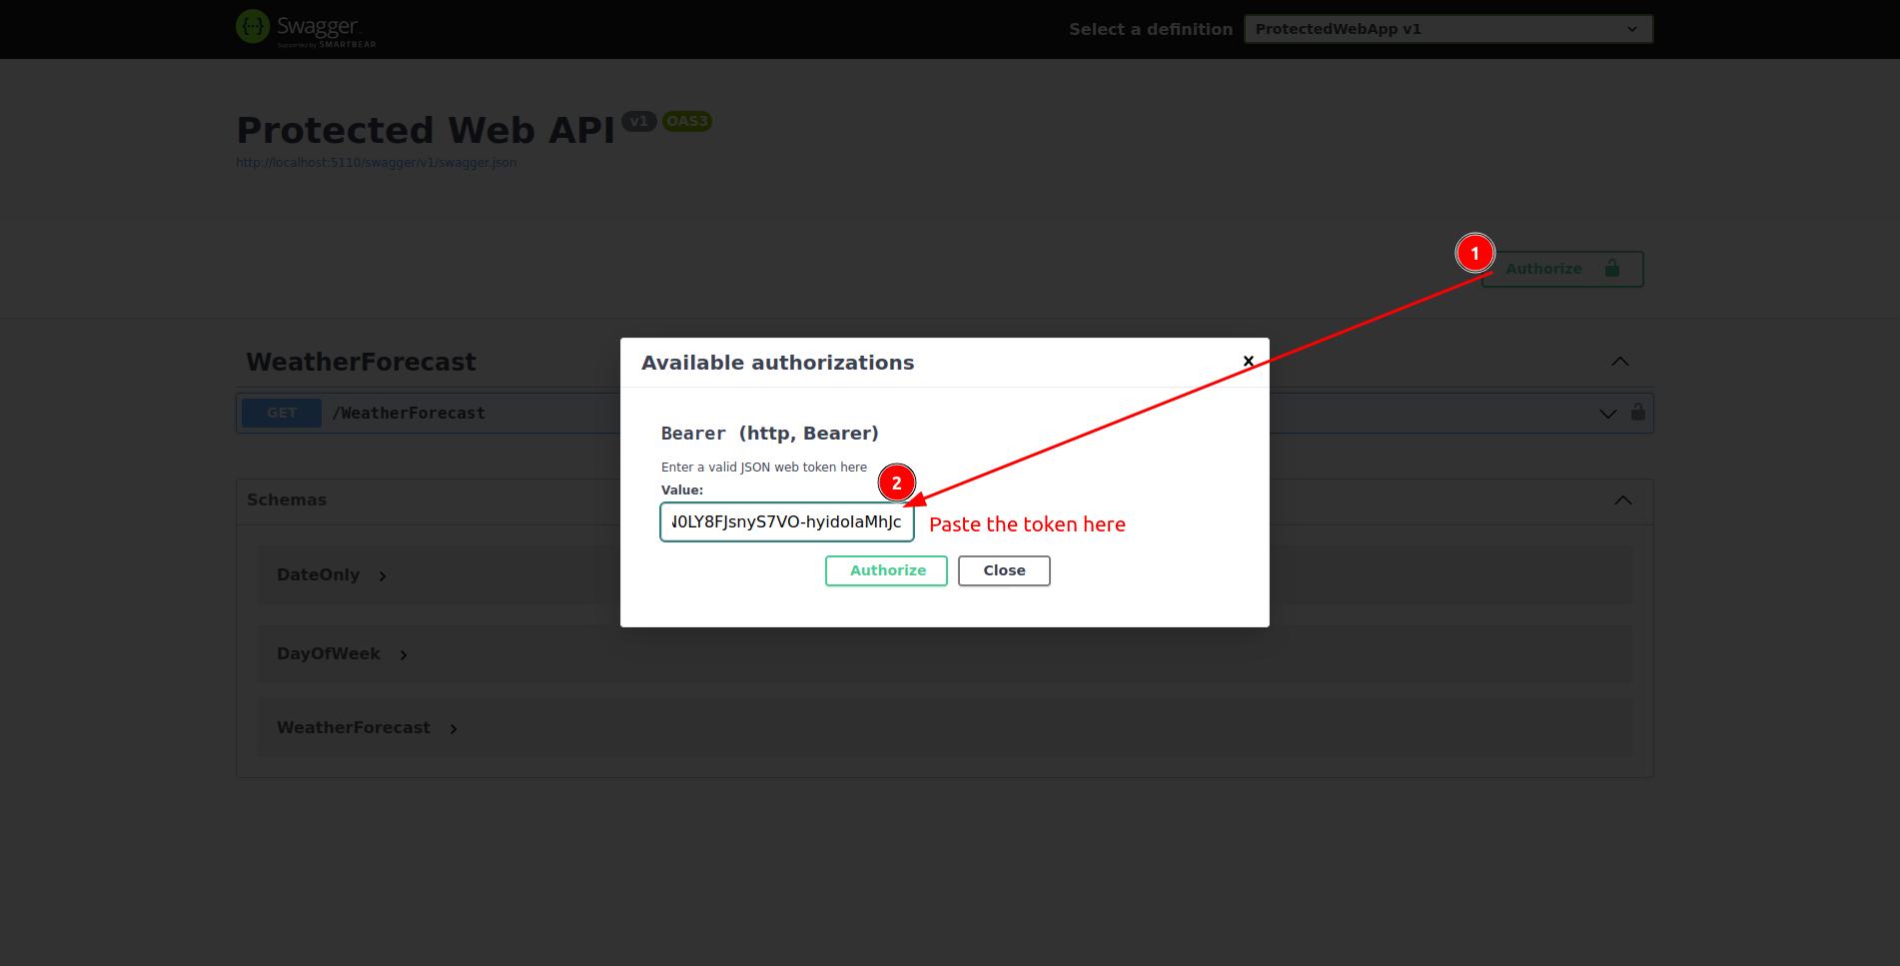Click the WeatherForecast tag heading
Screen dimensions: 1900x966
tap(361, 362)
